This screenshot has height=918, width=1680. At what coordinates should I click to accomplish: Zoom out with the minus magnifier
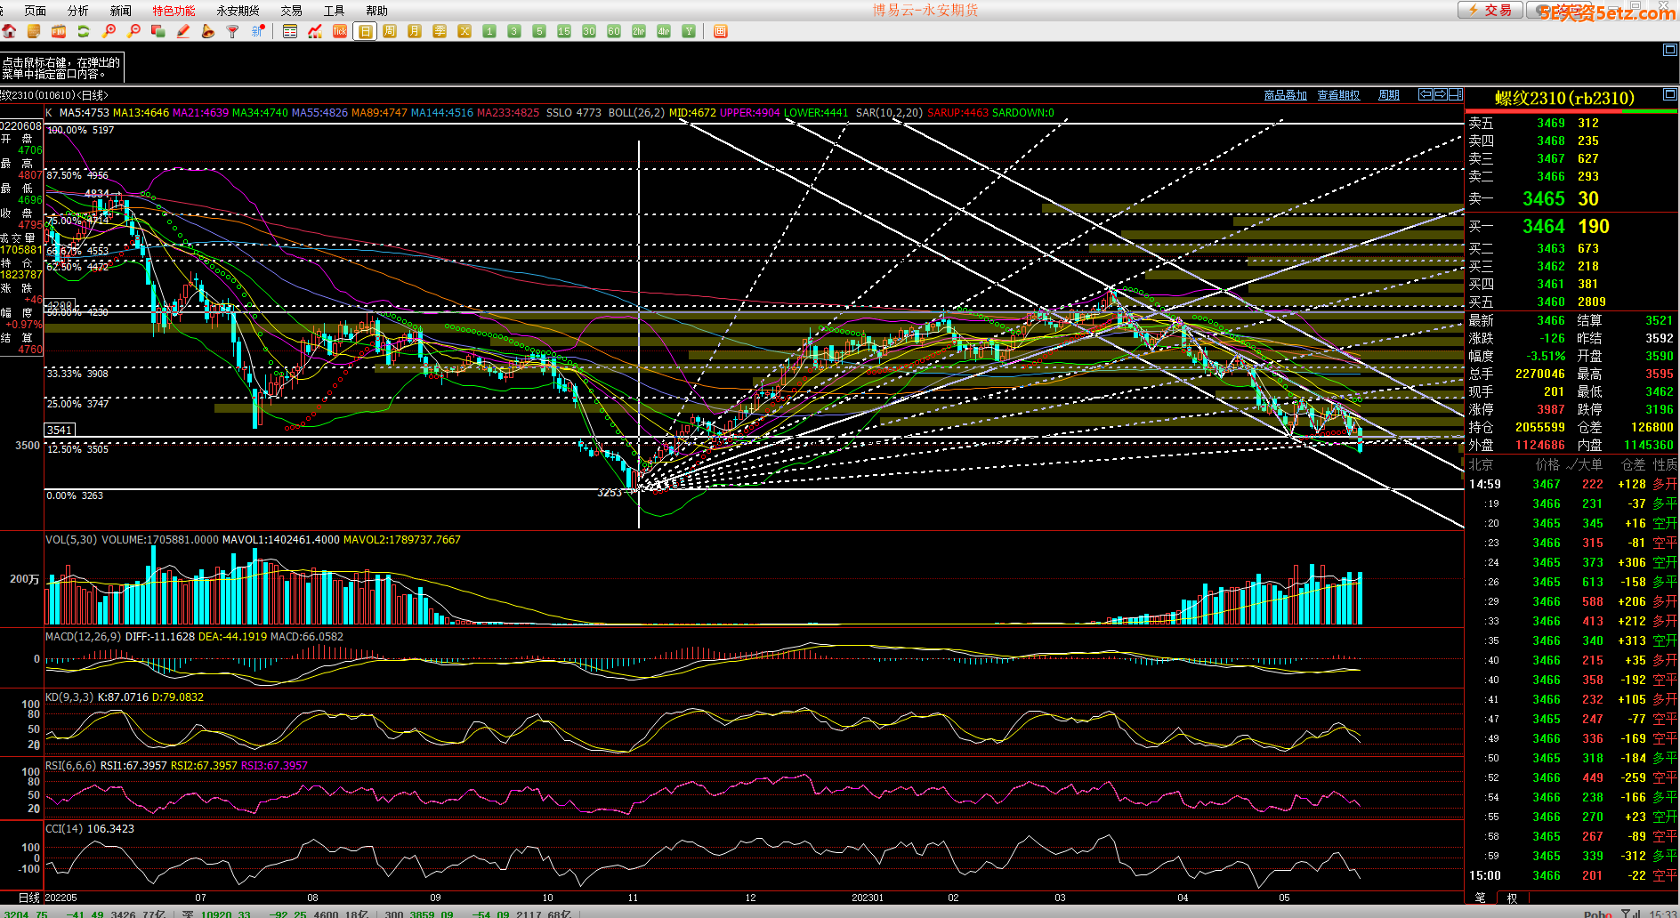[134, 31]
